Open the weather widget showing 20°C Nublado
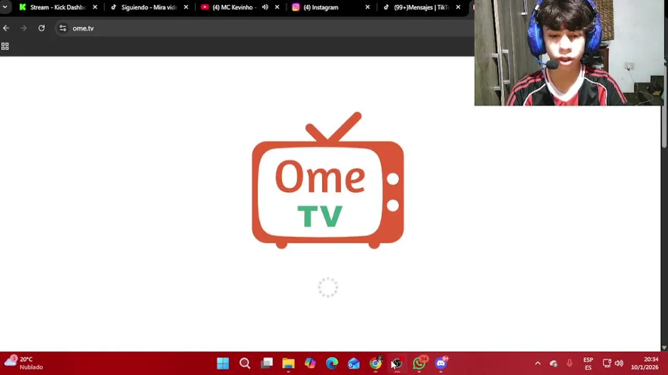This screenshot has width=668, height=375. (x=24, y=362)
